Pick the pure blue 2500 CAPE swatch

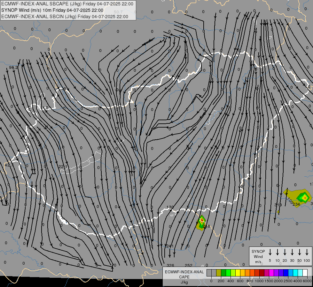[286, 273]
